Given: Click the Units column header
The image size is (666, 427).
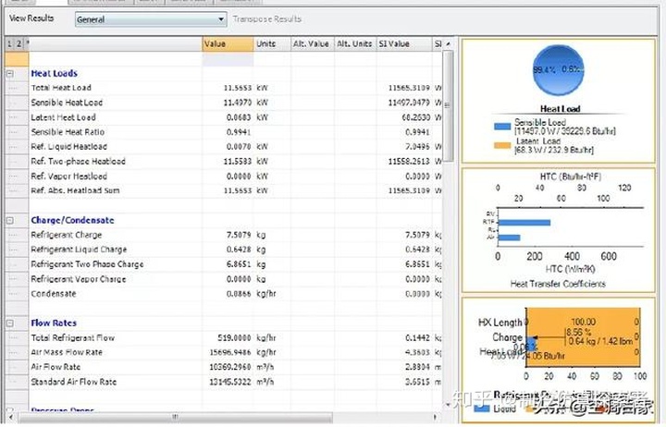Looking at the screenshot, I should [272, 44].
